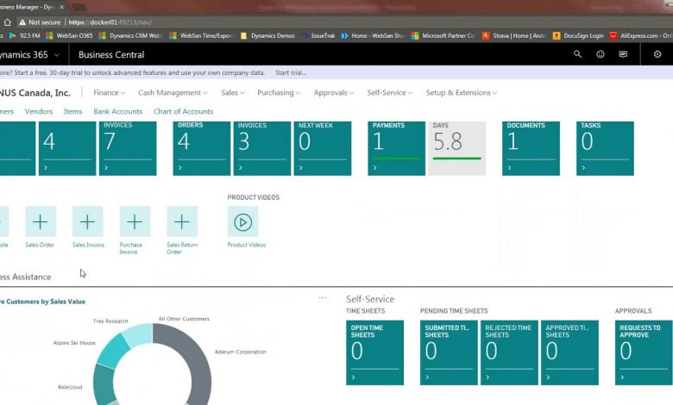Expand the Purchasing menu

pos(279,92)
